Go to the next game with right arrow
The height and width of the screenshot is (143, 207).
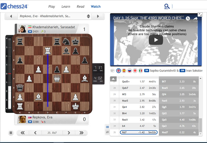[98, 16]
